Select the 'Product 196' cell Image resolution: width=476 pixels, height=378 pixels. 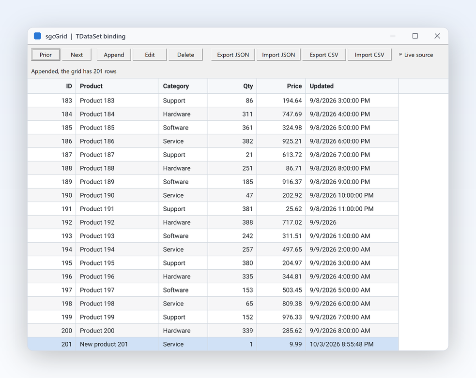pos(117,276)
